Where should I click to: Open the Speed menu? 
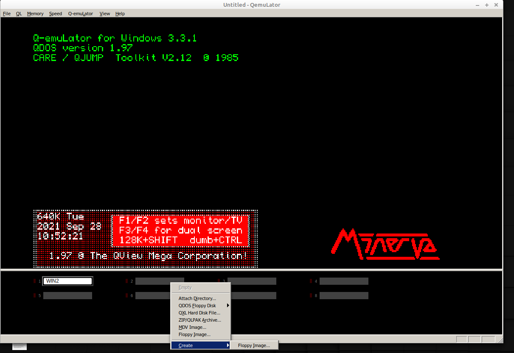coord(56,14)
